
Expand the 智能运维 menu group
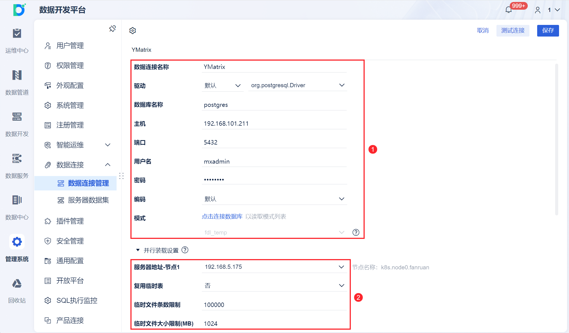[108, 145]
